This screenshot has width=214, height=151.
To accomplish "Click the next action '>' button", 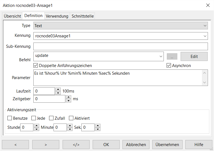I will pyautogui.click(x=46, y=145).
